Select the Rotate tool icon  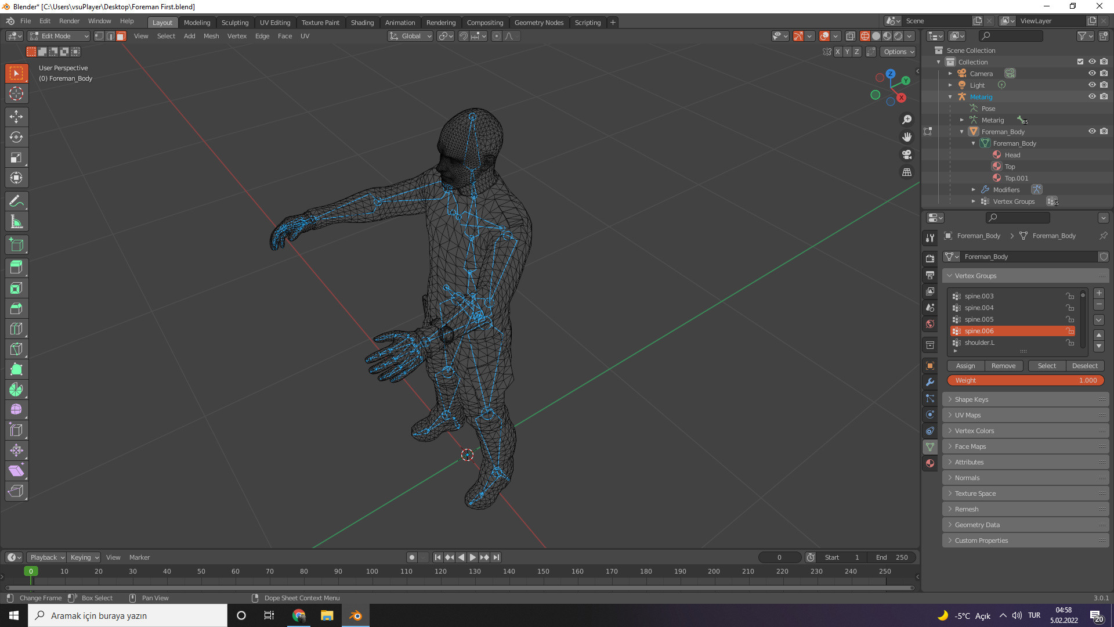click(17, 136)
